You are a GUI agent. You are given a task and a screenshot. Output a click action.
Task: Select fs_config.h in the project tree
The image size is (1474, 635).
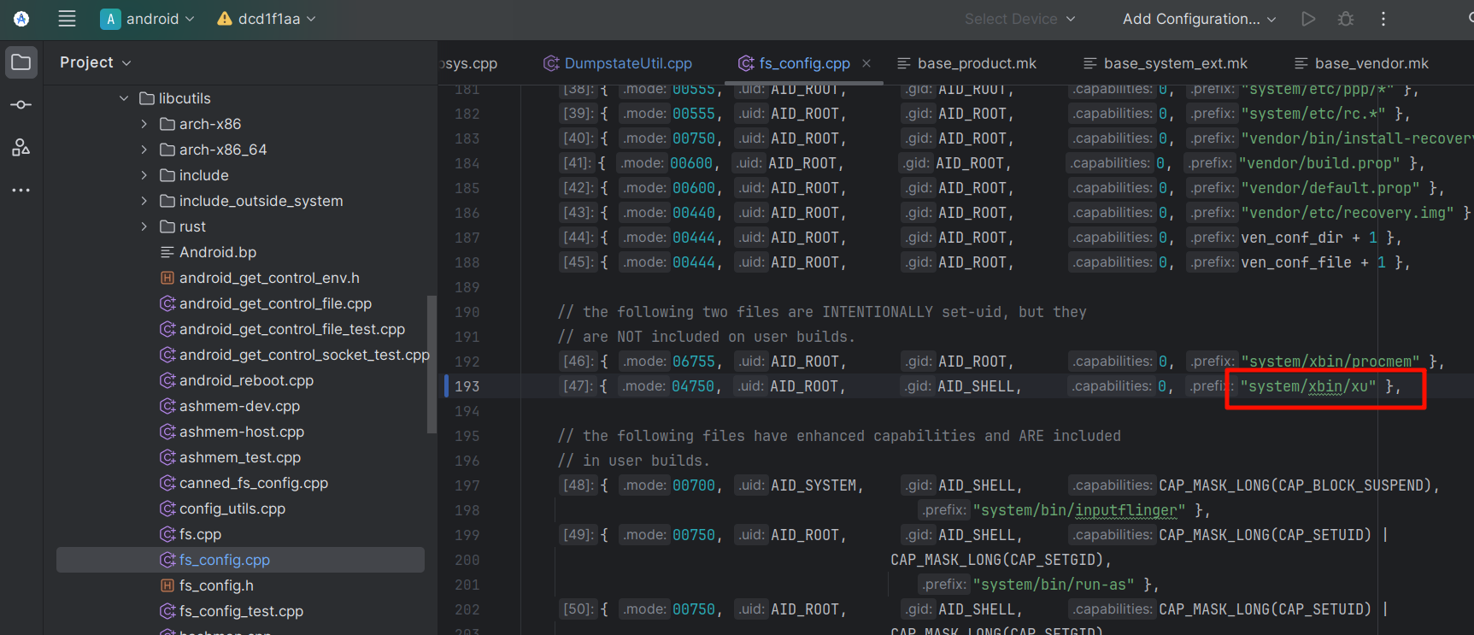pyautogui.click(x=216, y=585)
